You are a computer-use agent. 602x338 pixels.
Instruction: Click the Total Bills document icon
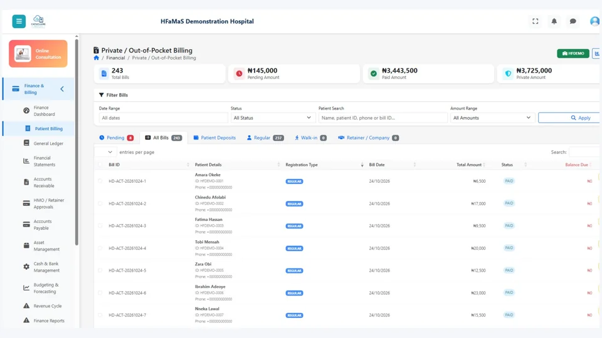104,74
